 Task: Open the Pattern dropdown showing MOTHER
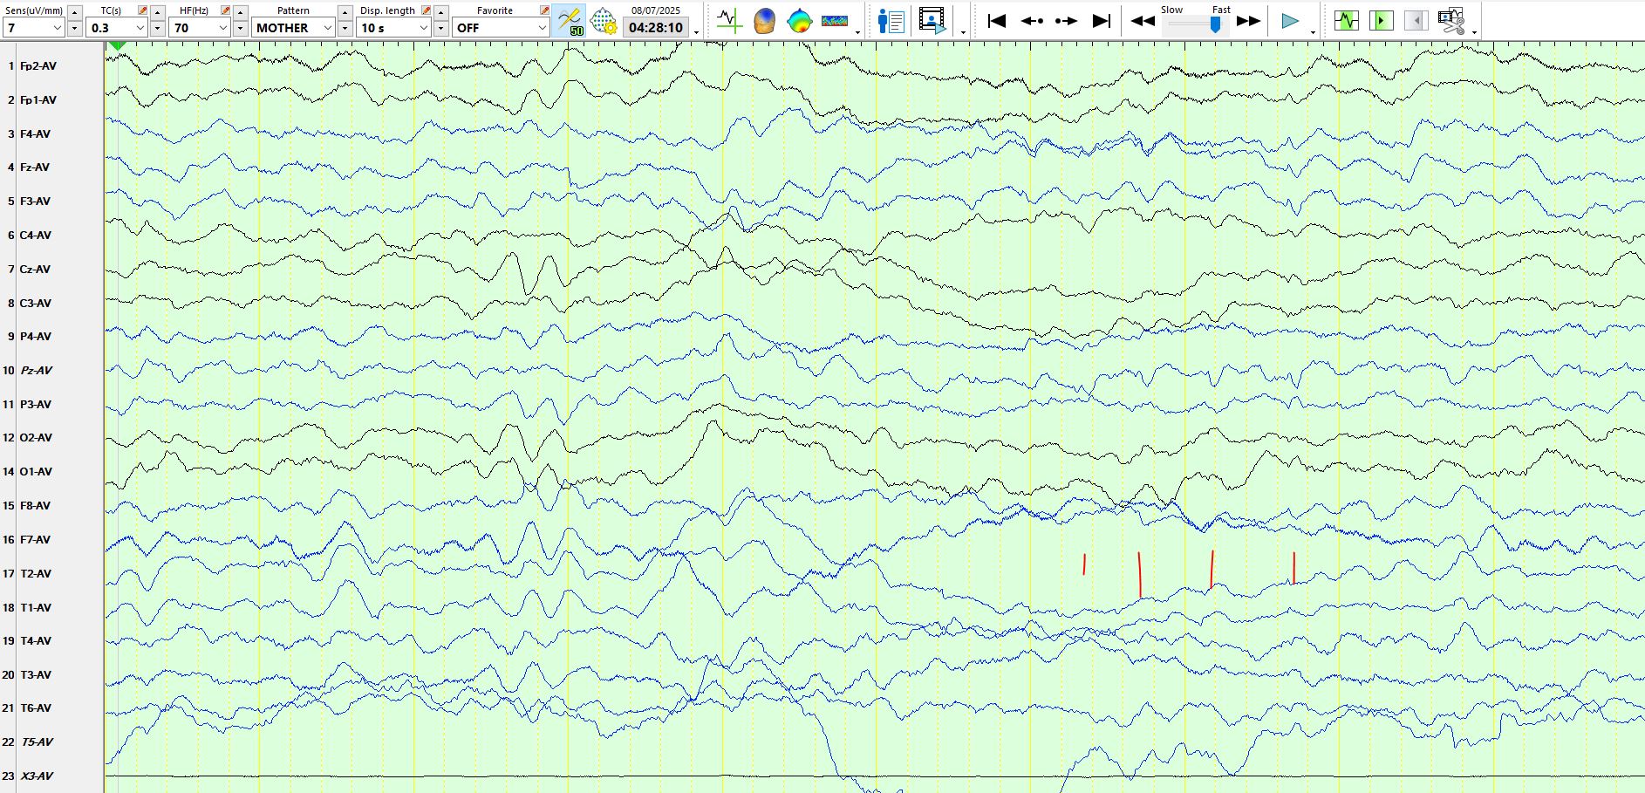[293, 28]
